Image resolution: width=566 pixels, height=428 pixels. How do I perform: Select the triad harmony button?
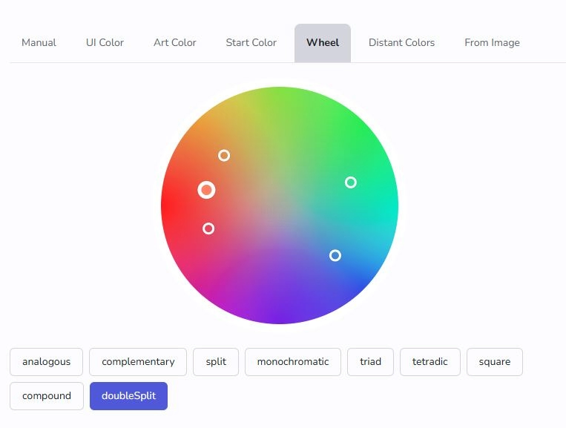[x=370, y=361]
